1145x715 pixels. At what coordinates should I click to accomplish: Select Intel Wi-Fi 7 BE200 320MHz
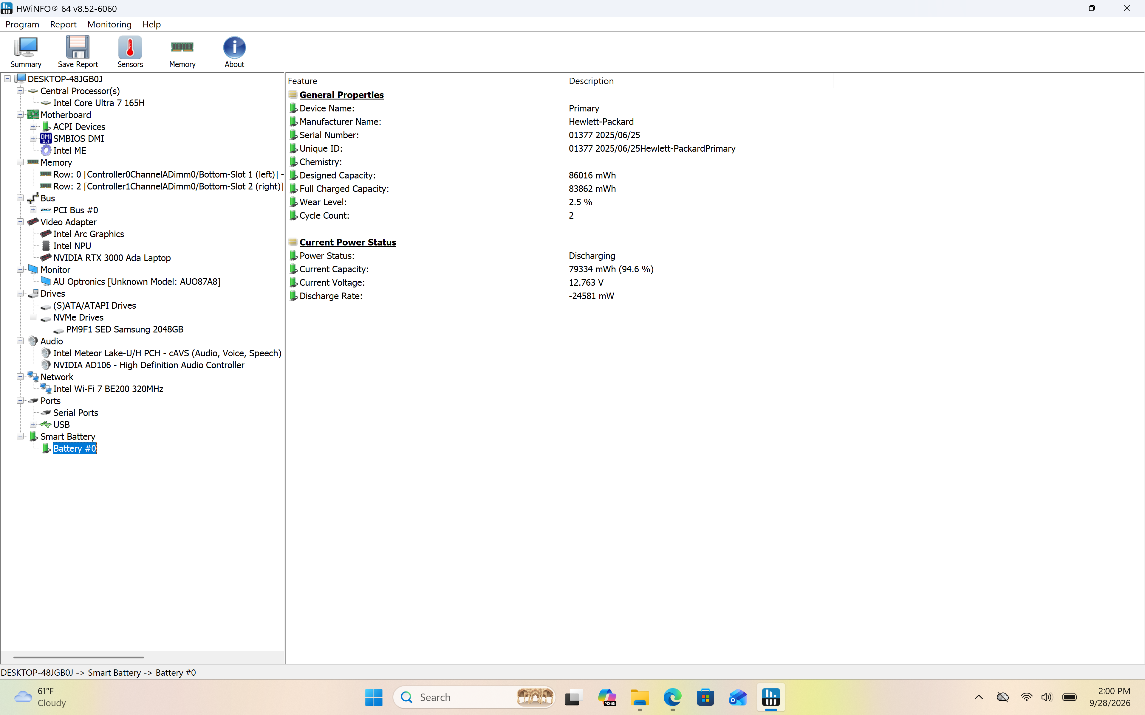[108, 389]
